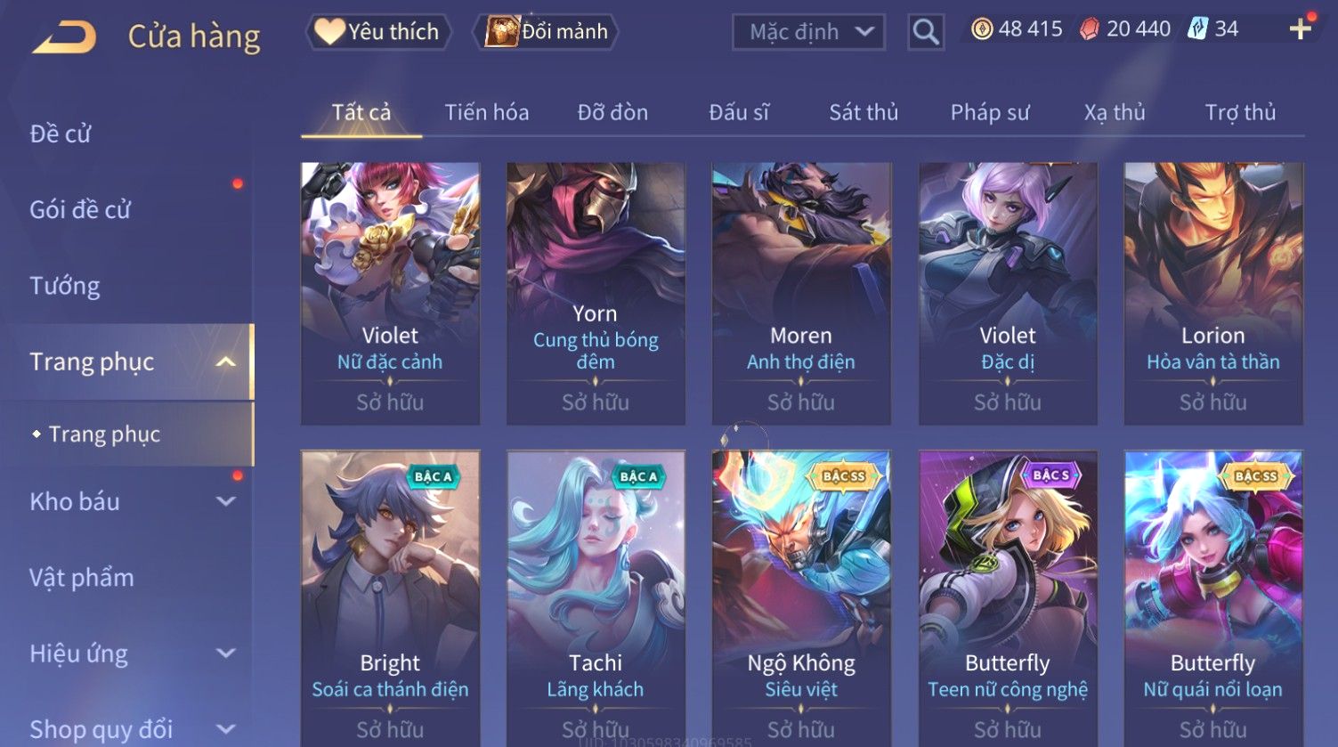Screen dimensions: 1338x747
Task: Go to Gói đề cử section
Action: [80, 210]
